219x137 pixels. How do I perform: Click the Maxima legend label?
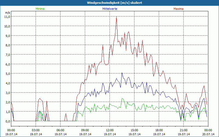(178, 9)
